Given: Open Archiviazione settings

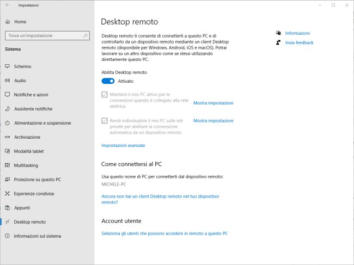Looking at the screenshot, I should point(47,137).
